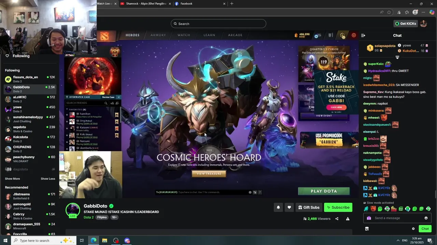Click the Dota shards currency 406,590
Viewport: 437px width, 245px height.
click(x=302, y=35)
